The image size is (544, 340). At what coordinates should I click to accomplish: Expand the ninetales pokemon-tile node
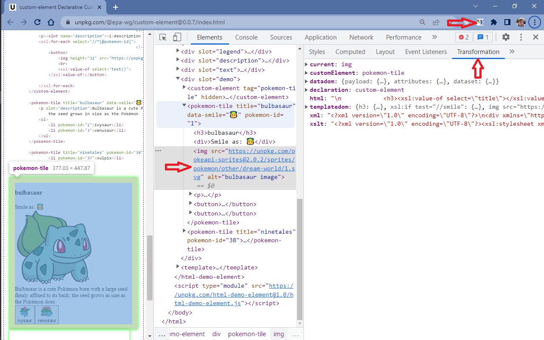point(184,231)
